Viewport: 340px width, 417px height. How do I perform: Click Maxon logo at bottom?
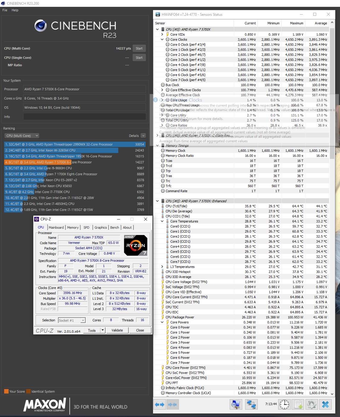point(45,405)
